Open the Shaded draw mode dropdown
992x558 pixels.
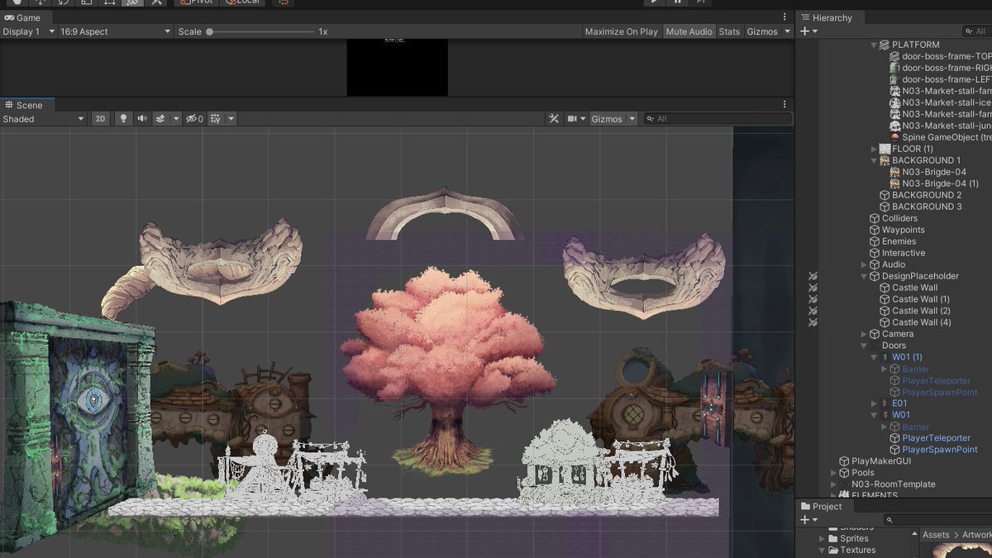(43, 119)
